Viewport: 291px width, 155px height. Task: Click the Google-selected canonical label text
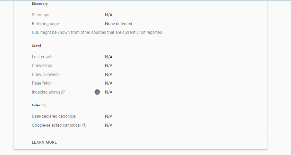coord(56,125)
